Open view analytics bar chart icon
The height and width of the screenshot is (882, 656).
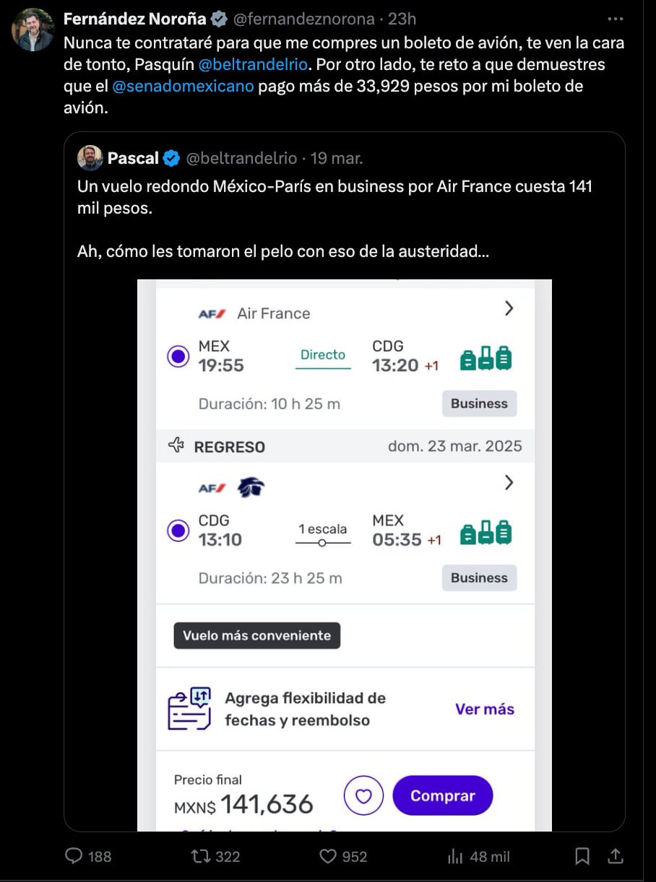coord(455,856)
